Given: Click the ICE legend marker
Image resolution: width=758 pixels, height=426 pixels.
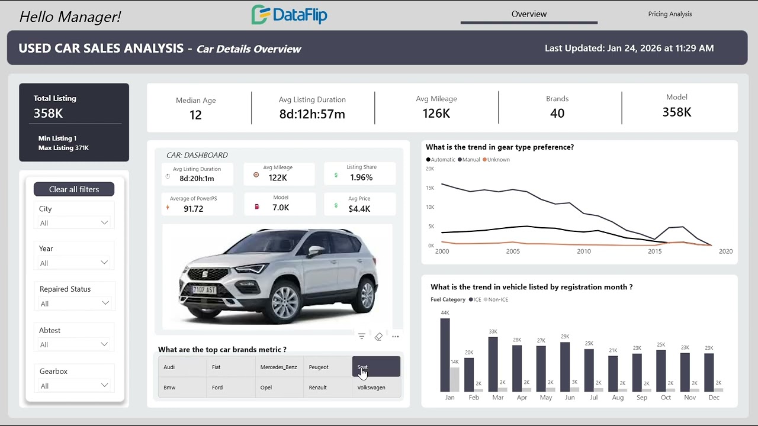Looking at the screenshot, I should (471, 300).
